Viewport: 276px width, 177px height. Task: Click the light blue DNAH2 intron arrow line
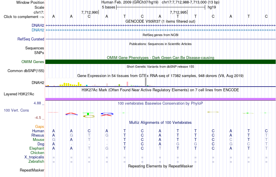click(160, 30)
